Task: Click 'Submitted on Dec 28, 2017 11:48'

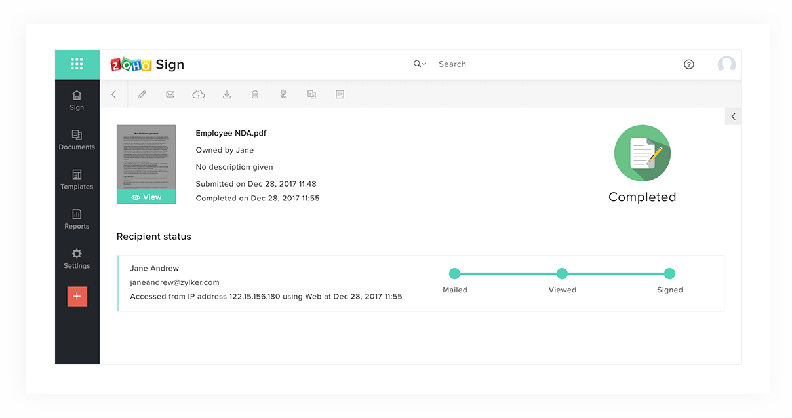Action: click(x=256, y=184)
